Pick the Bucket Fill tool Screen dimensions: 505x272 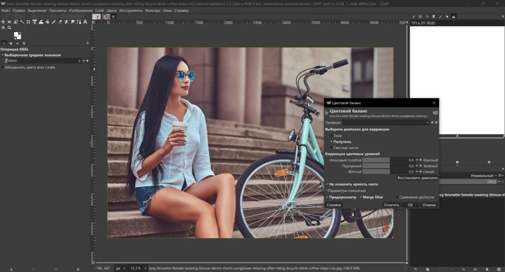(x=48, y=22)
